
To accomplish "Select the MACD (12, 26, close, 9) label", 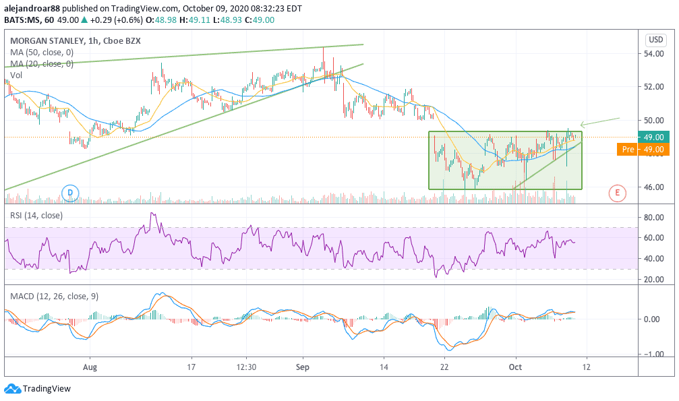I will coord(55,297).
